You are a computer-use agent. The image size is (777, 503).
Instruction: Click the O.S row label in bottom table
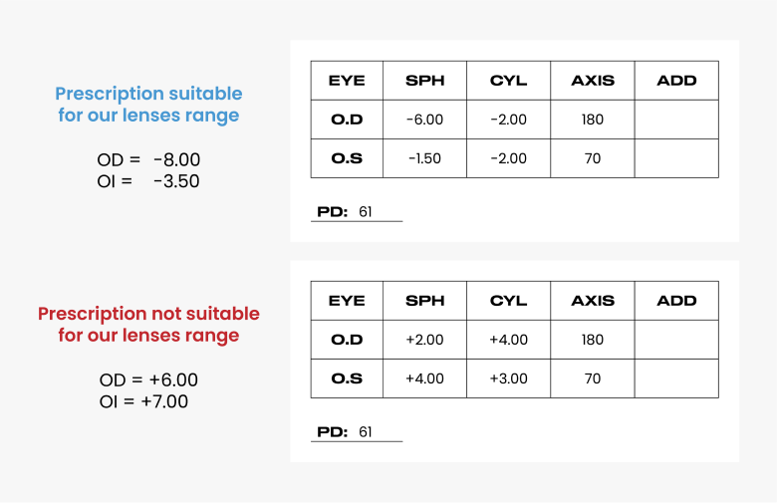347,378
